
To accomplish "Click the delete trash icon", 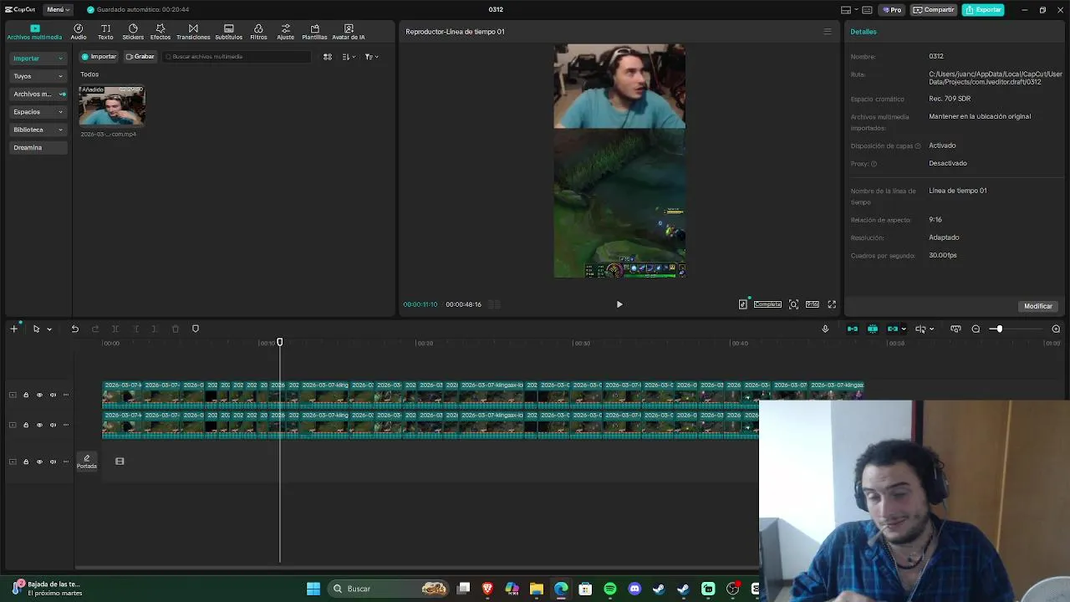I will 176,329.
